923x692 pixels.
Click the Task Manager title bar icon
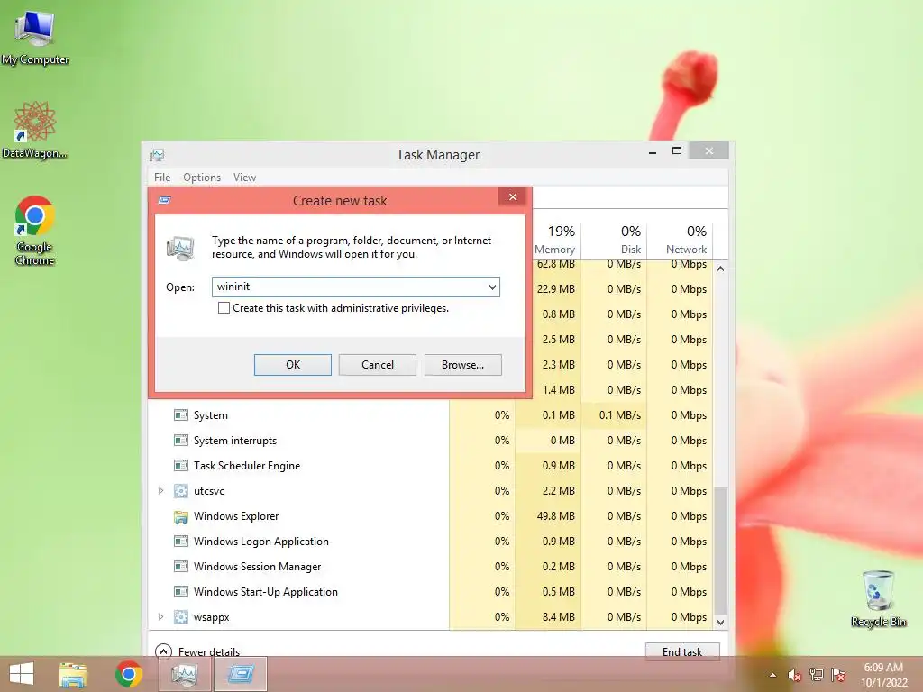click(157, 155)
